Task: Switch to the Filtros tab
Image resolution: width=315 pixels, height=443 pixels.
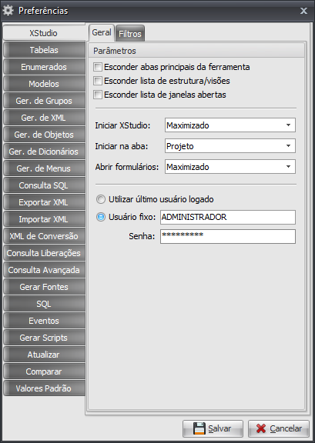Action: pos(130,34)
